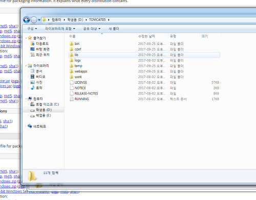This screenshot has height=200, width=256.
Task: Click the RELEASE-NOTES file name
Action: tap(86, 93)
